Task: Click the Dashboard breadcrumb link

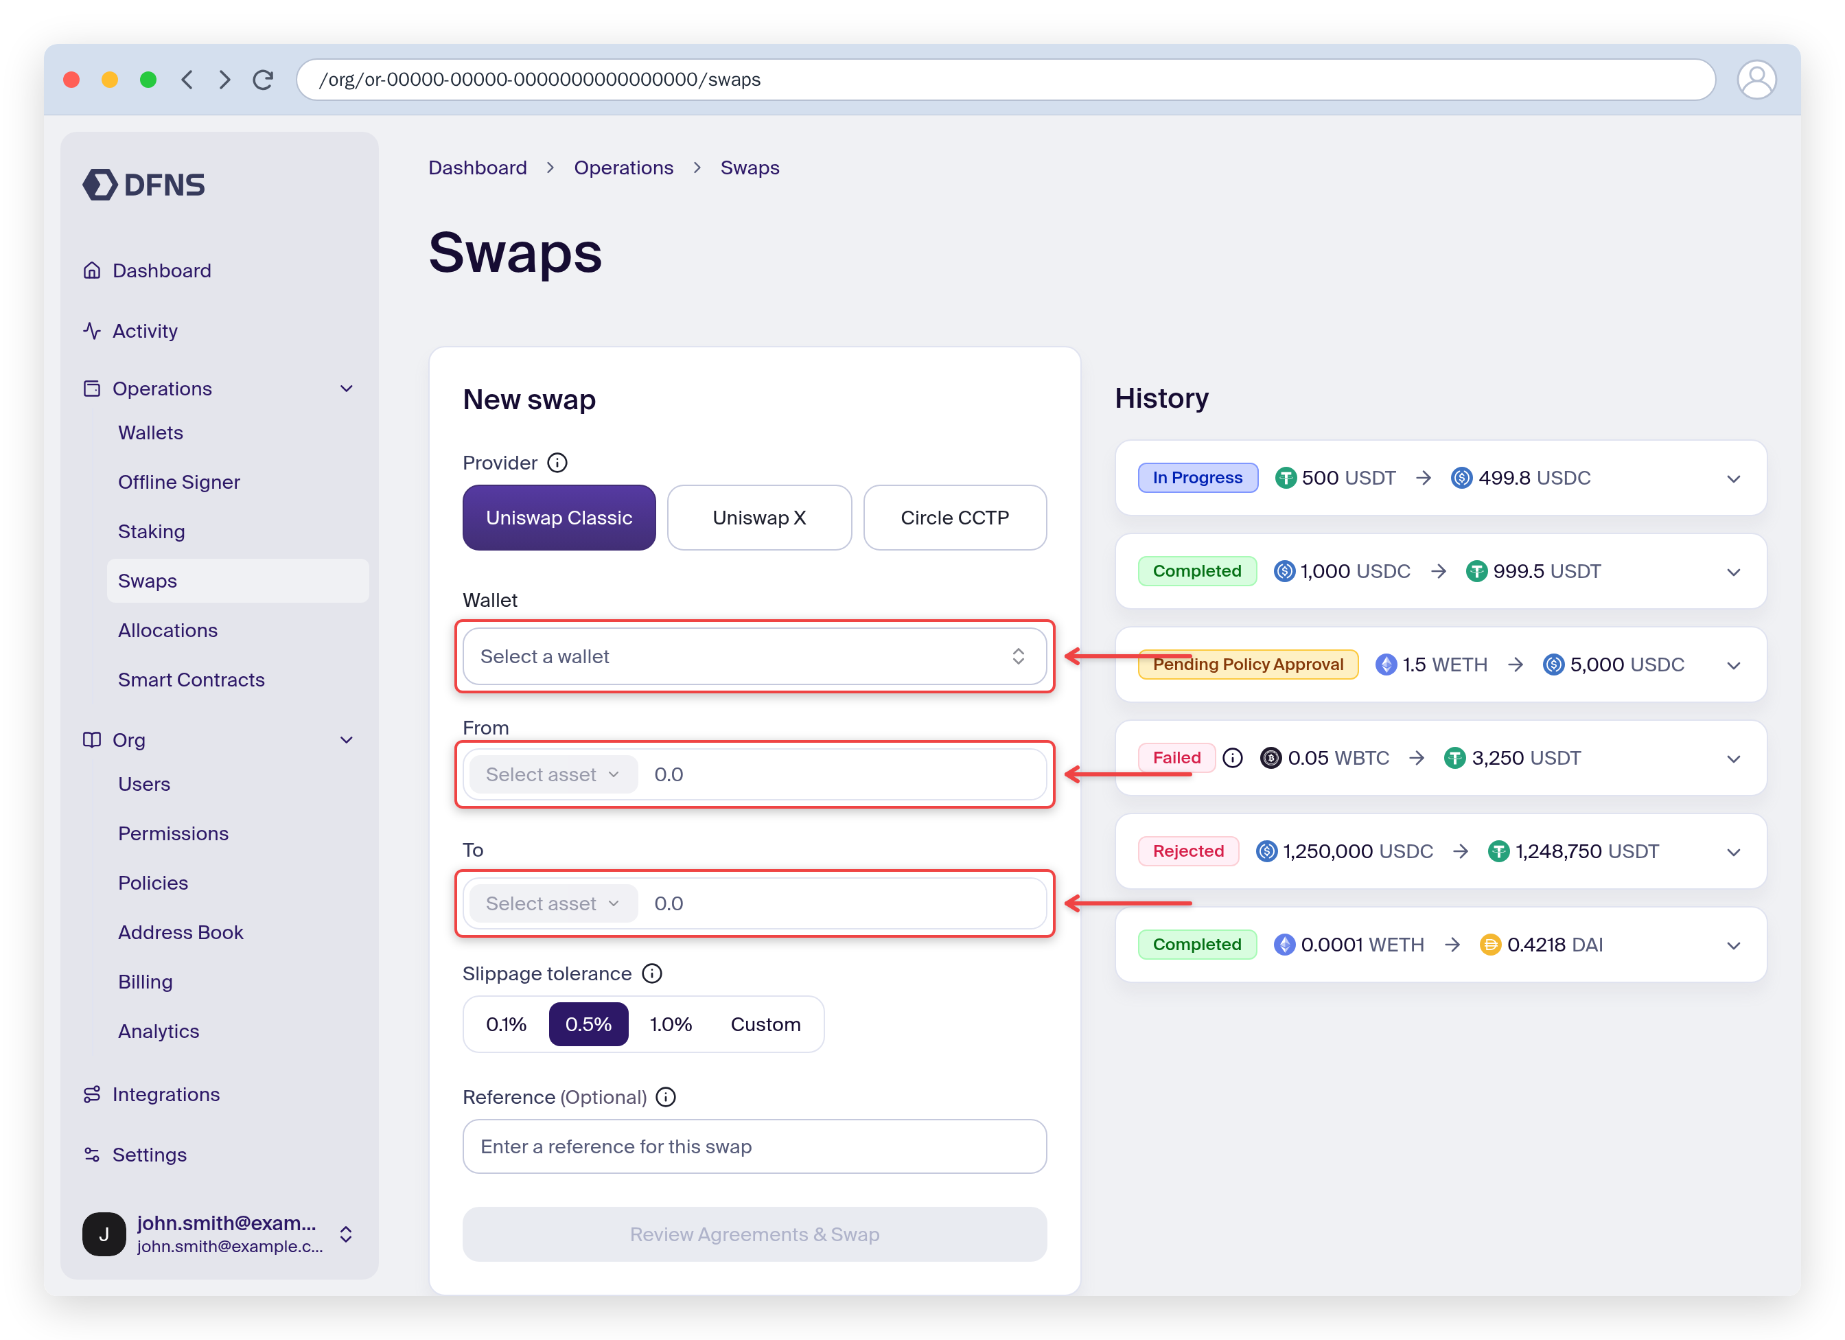Action: [x=478, y=167]
